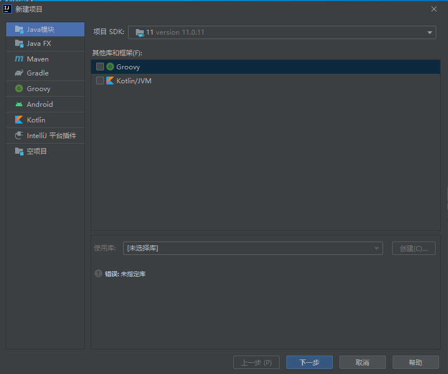Select Maven in the project type list
448x374 pixels.
(x=37, y=59)
